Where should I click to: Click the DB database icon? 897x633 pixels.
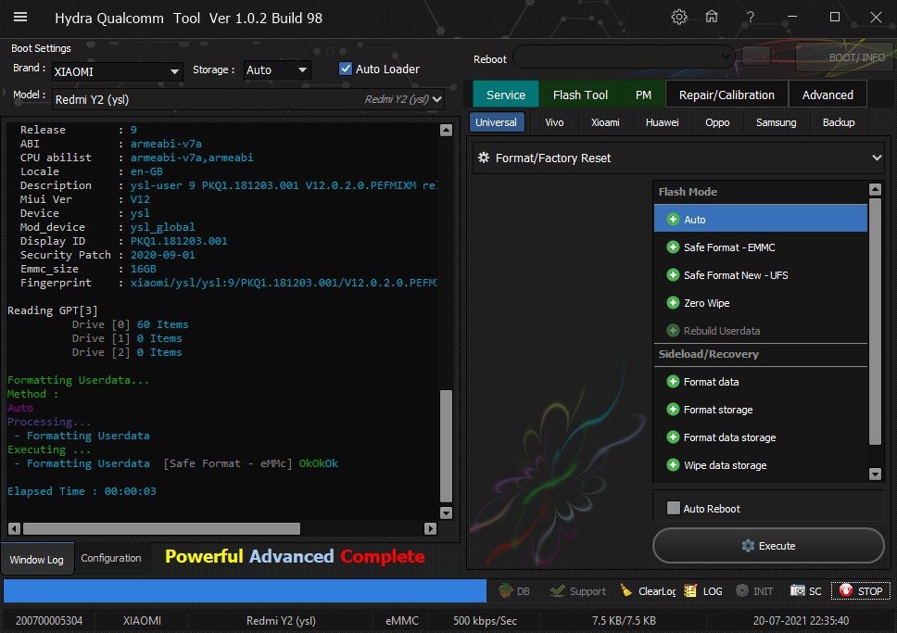coord(514,590)
